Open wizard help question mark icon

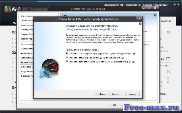click(x=140, y=24)
